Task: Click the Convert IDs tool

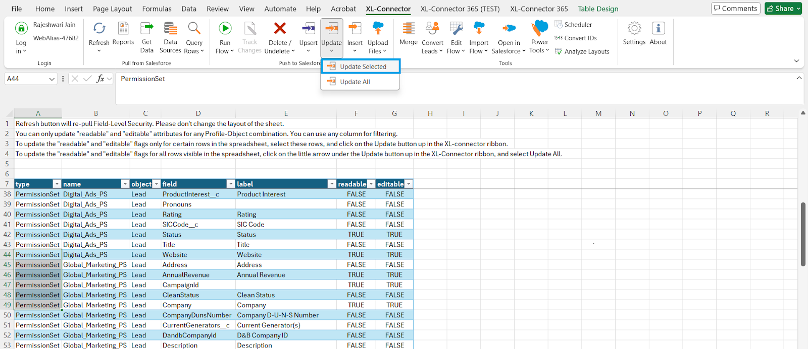Action: pos(575,38)
